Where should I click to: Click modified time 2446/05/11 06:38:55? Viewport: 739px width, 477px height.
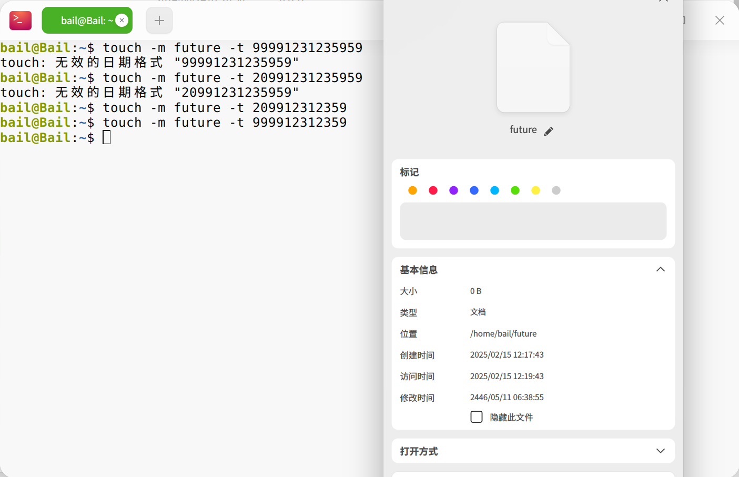[507, 398]
